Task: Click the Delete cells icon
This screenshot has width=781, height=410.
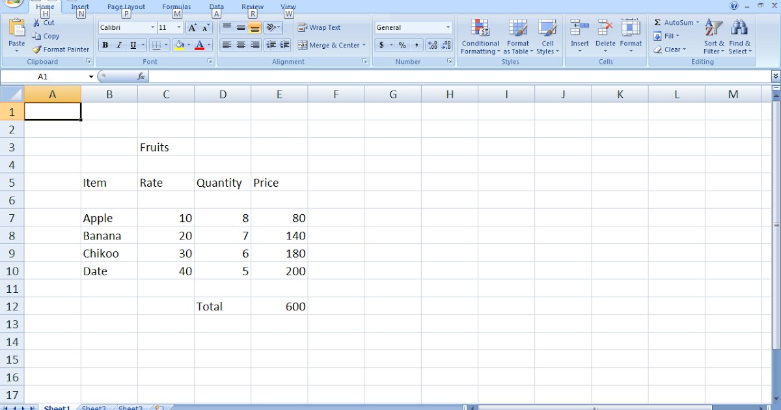Action: coord(605,29)
